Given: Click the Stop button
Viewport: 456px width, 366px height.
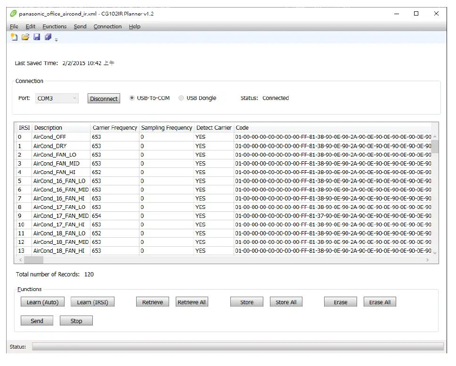Looking at the screenshot, I should click(76, 321).
